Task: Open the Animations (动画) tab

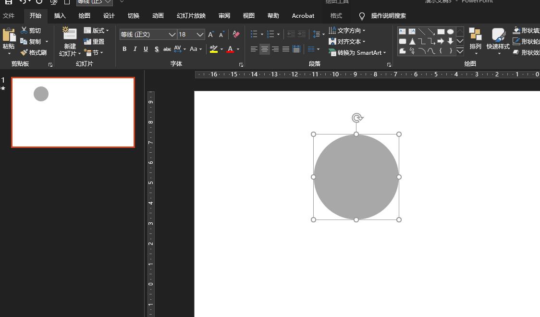Action: click(158, 15)
